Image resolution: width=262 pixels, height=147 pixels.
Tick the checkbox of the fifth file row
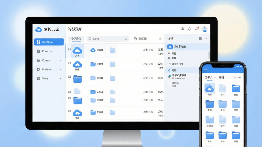70,98
